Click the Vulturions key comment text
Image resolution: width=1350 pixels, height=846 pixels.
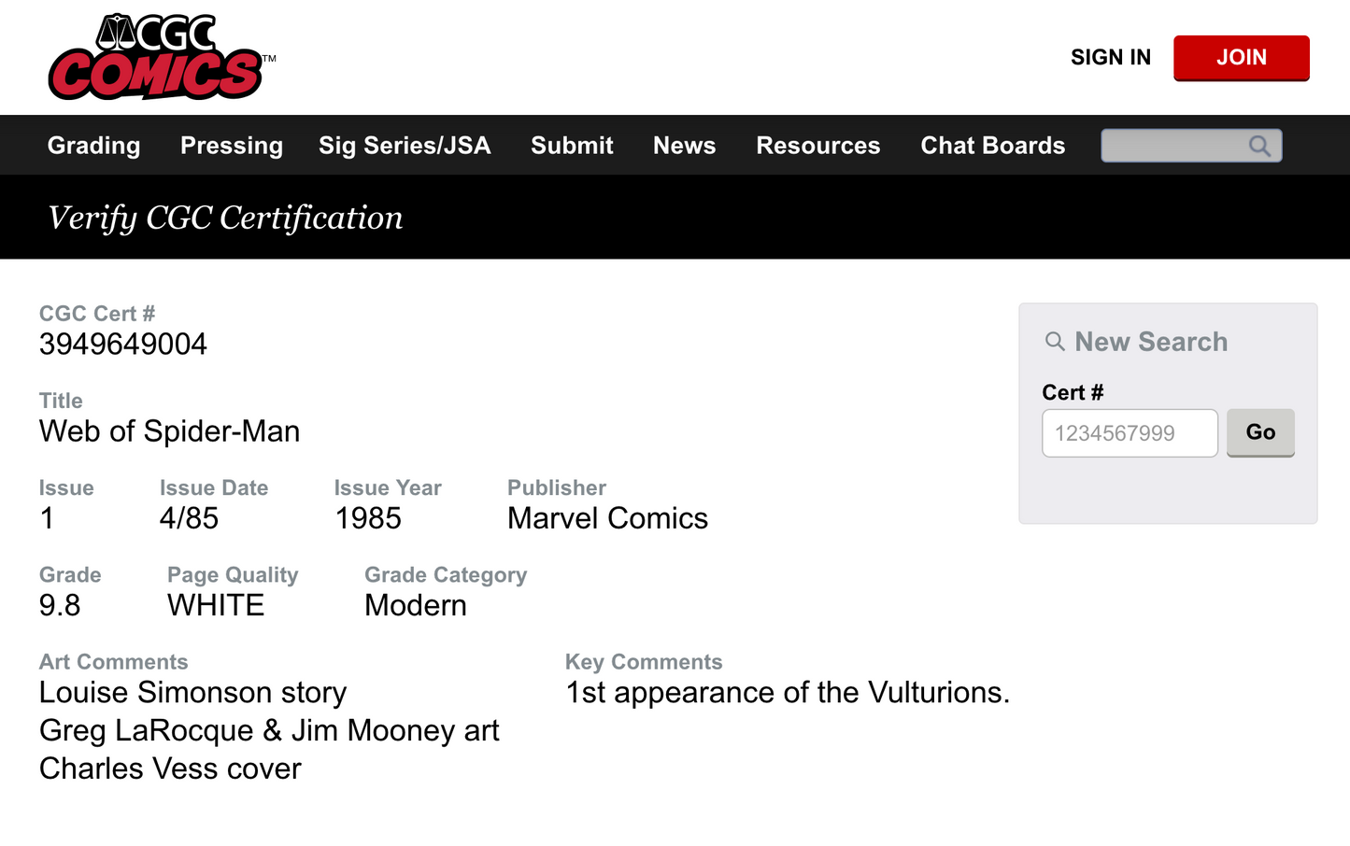coord(787,693)
